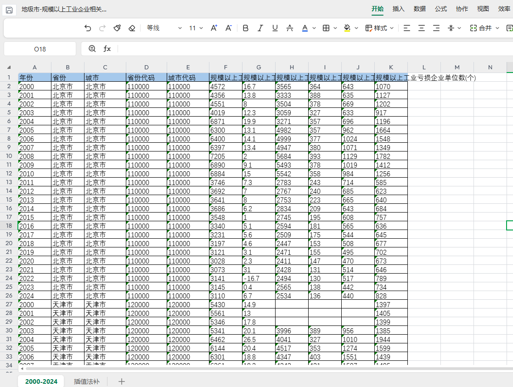Click the cell name box showing O18
This screenshot has height=387, width=513.
(x=40, y=49)
